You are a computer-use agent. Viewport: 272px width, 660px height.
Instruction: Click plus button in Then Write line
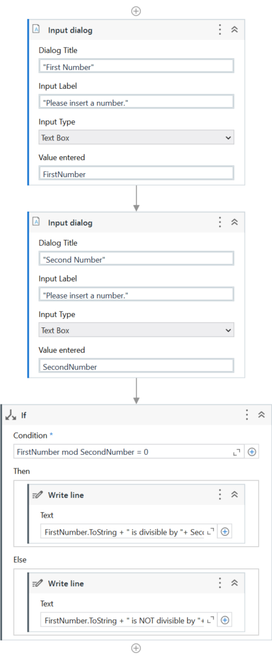point(225,532)
